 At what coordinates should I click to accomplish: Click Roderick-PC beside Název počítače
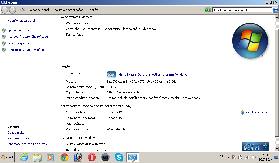[115, 112]
